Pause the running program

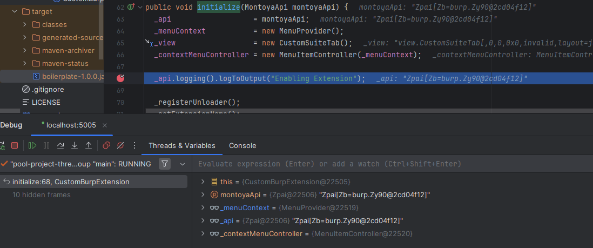[x=46, y=145]
